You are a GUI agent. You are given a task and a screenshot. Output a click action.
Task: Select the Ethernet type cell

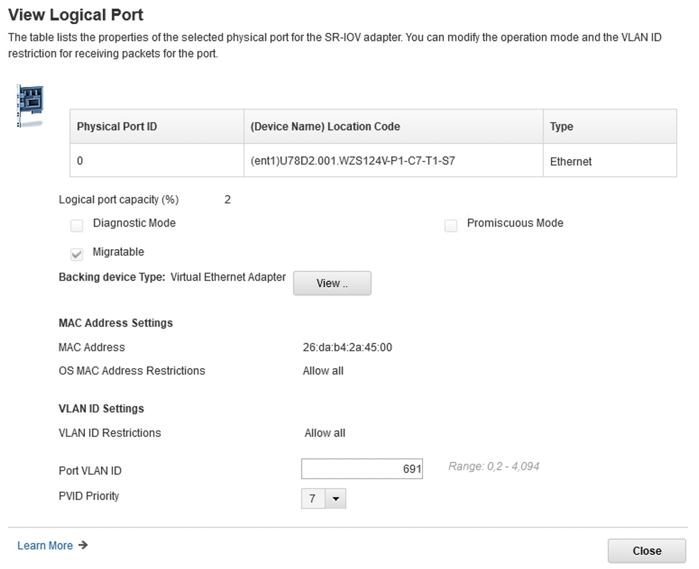[x=570, y=161]
